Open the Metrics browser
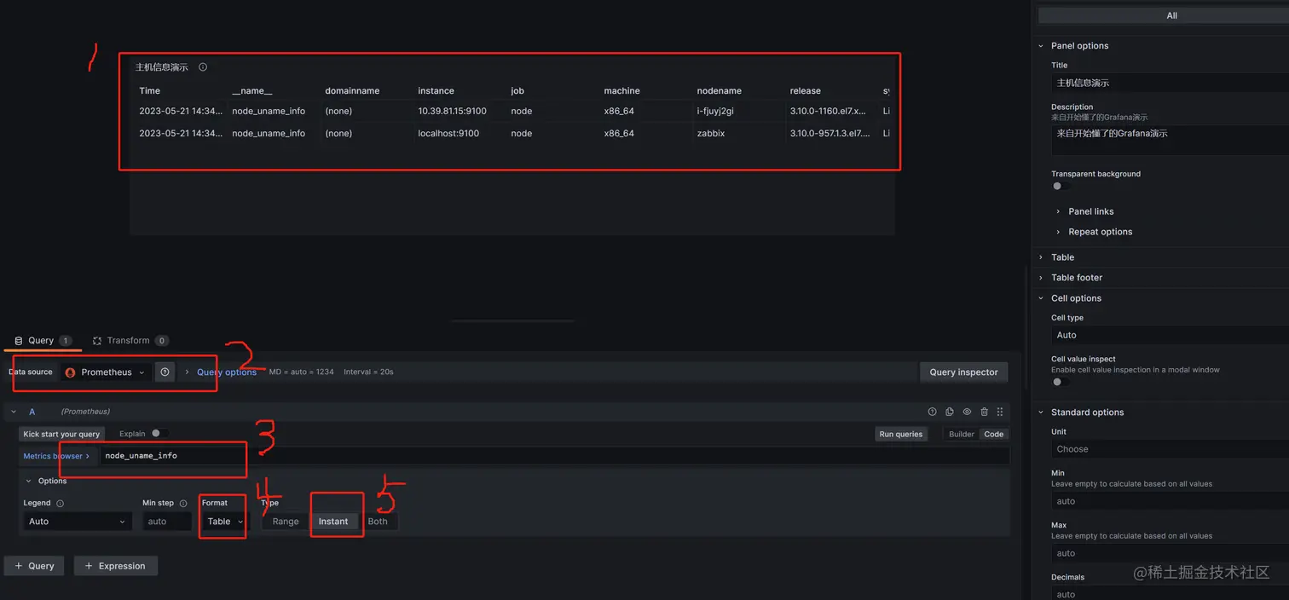1289x600 pixels. coord(56,456)
